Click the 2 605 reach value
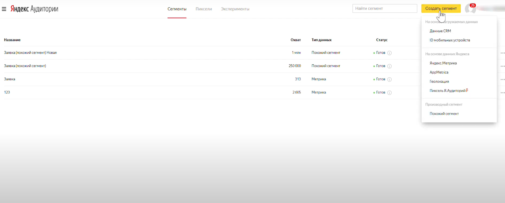Image resolution: width=505 pixels, height=203 pixels. [297, 93]
